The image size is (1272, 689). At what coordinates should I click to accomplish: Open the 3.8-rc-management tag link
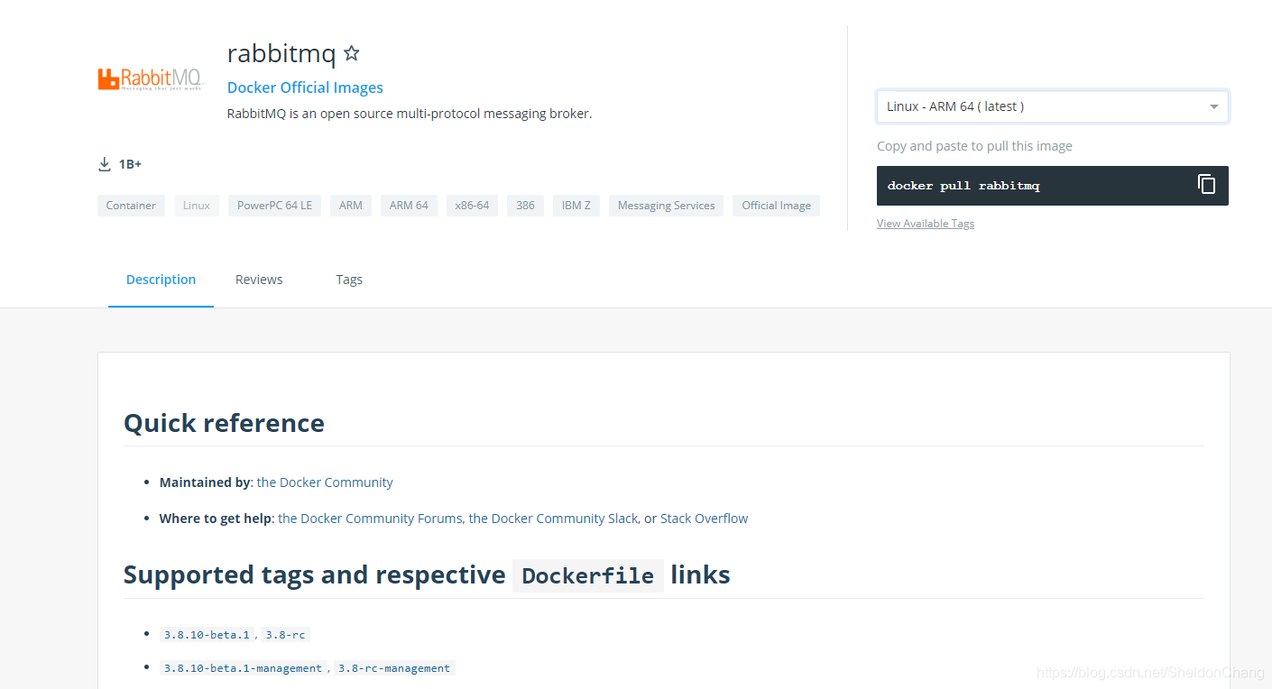point(393,668)
